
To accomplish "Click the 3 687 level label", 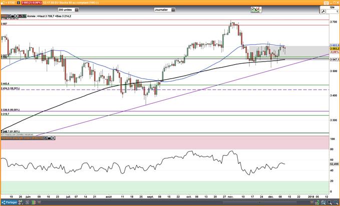I will pos(4,24).
